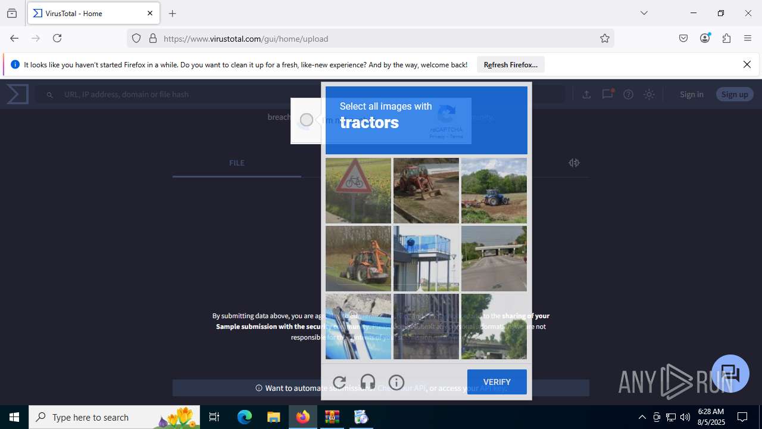Image resolution: width=762 pixels, height=429 pixels.
Task: List all tabs dropdown arrow
Action: [644, 13]
